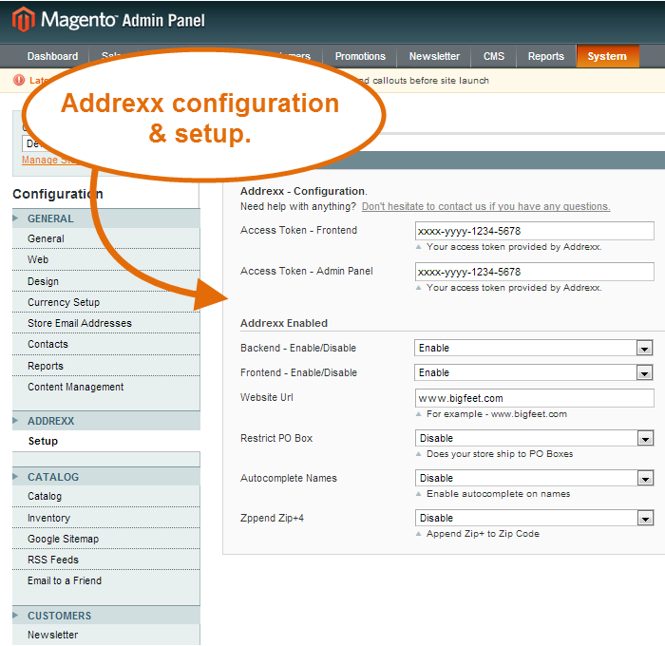Screen dimensions: 665x646
Task: Open Inventory configuration page
Action: tap(106, 518)
